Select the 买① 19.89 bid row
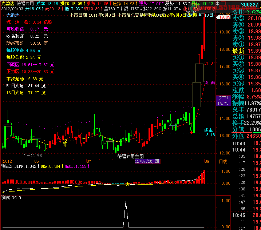This screenshot has width=261, height=230. tap(246, 57)
